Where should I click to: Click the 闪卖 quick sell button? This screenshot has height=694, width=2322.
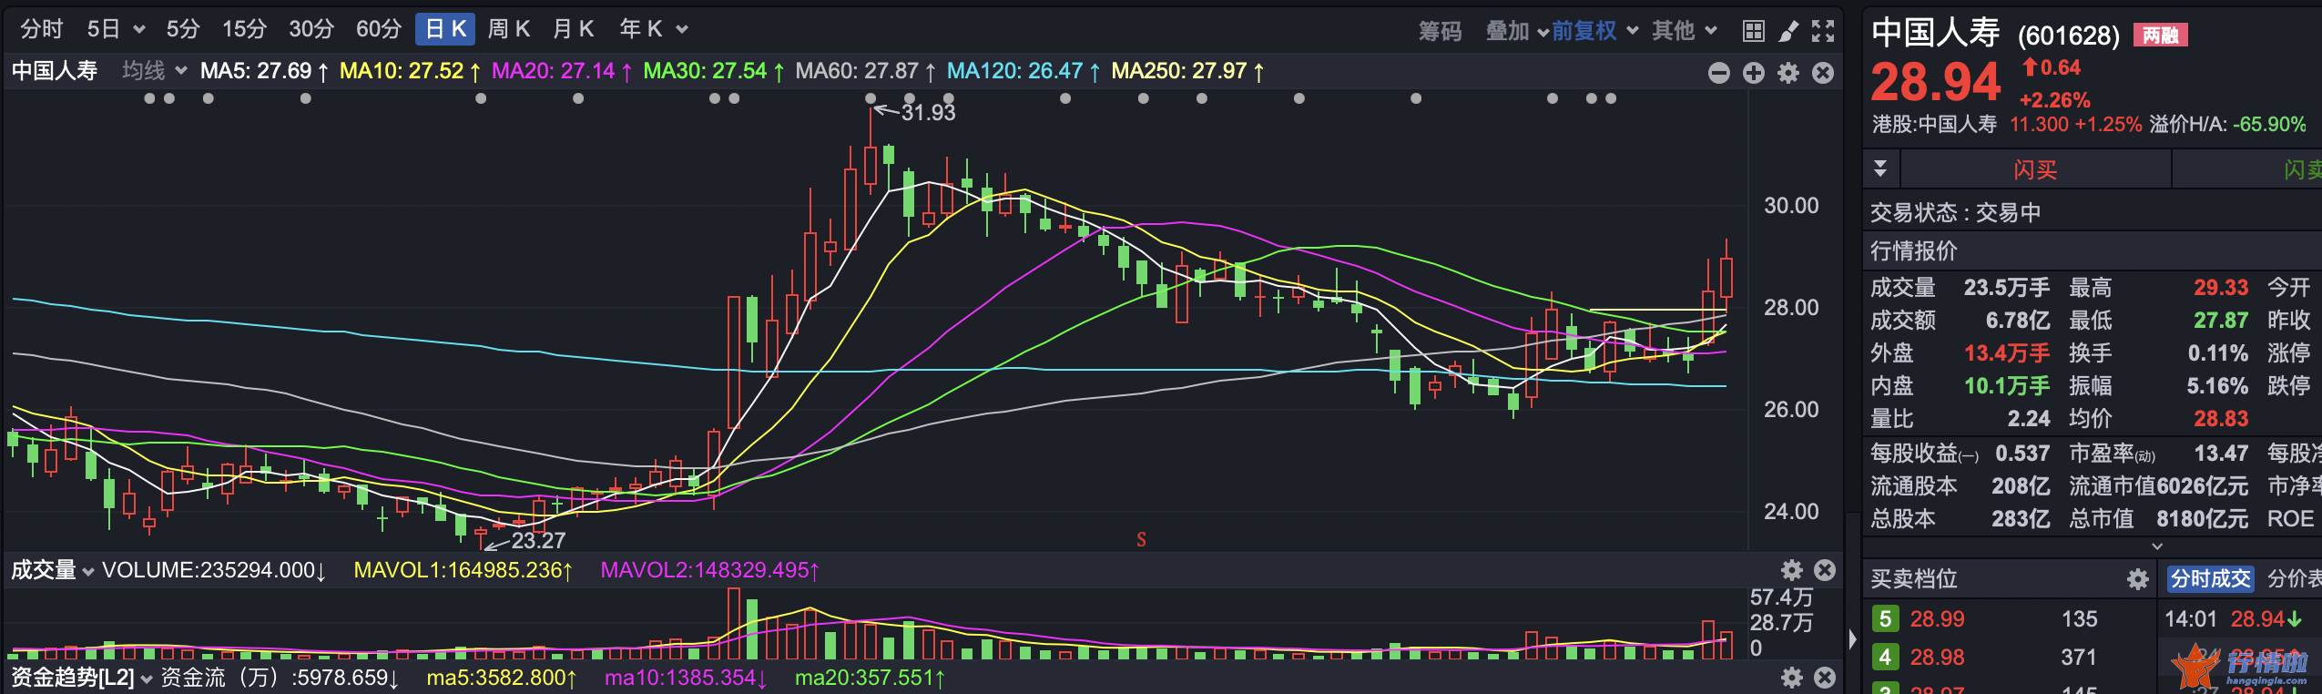click(x=2249, y=169)
